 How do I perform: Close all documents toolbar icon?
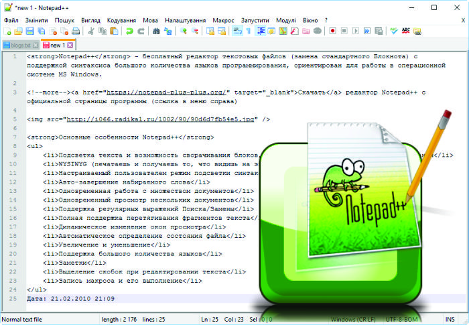[x=64, y=31]
